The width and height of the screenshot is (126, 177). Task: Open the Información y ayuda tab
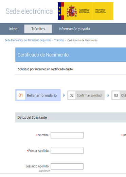click(x=74, y=29)
